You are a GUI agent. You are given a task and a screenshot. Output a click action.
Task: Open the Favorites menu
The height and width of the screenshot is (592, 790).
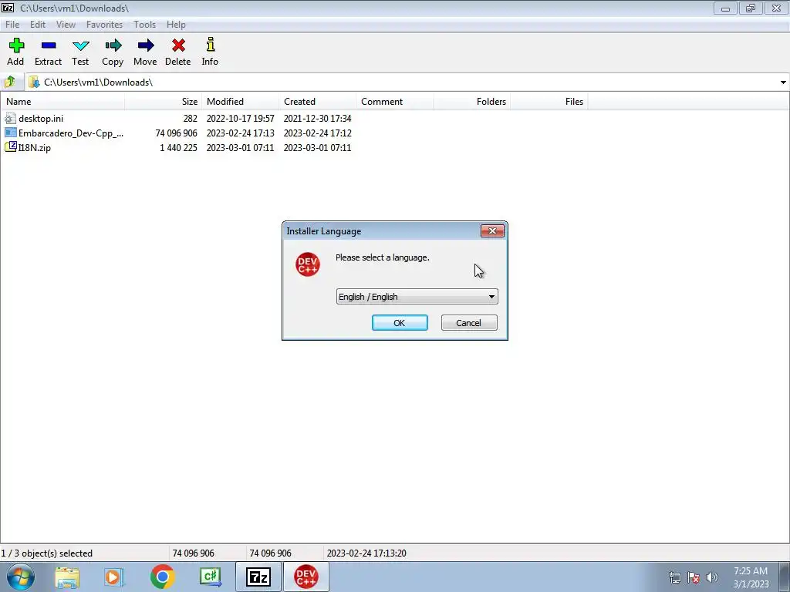pos(104,24)
